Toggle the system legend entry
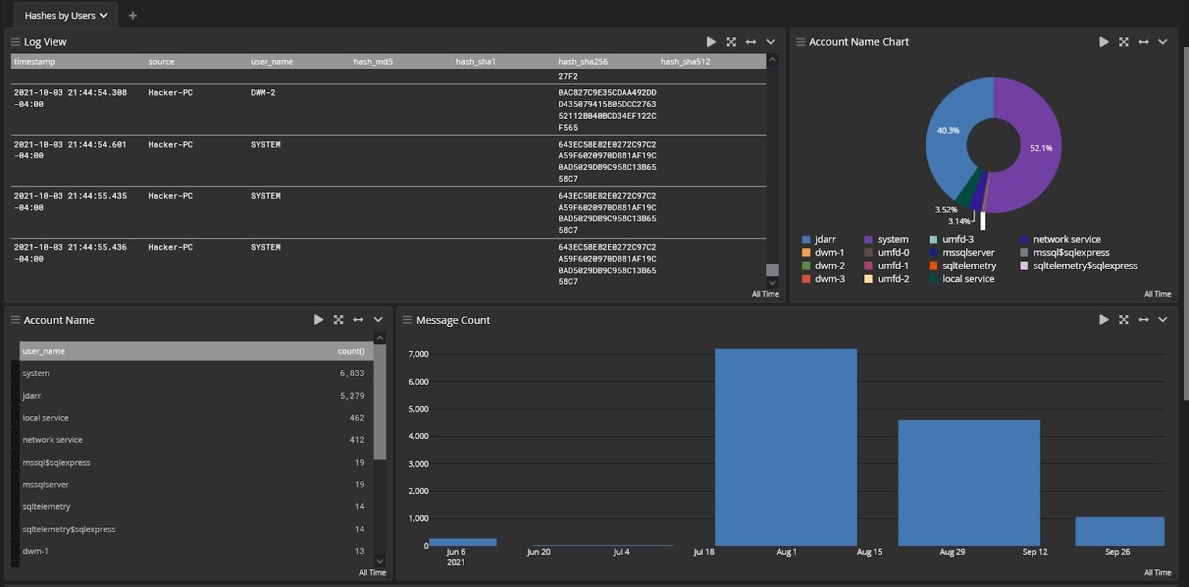This screenshot has height=587, width=1189. point(887,239)
